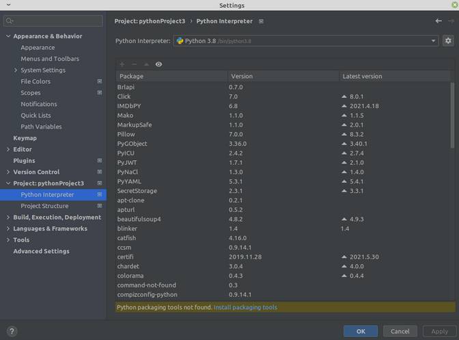Select the colorama package row
This screenshot has width=459, height=340.
tap(283, 276)
